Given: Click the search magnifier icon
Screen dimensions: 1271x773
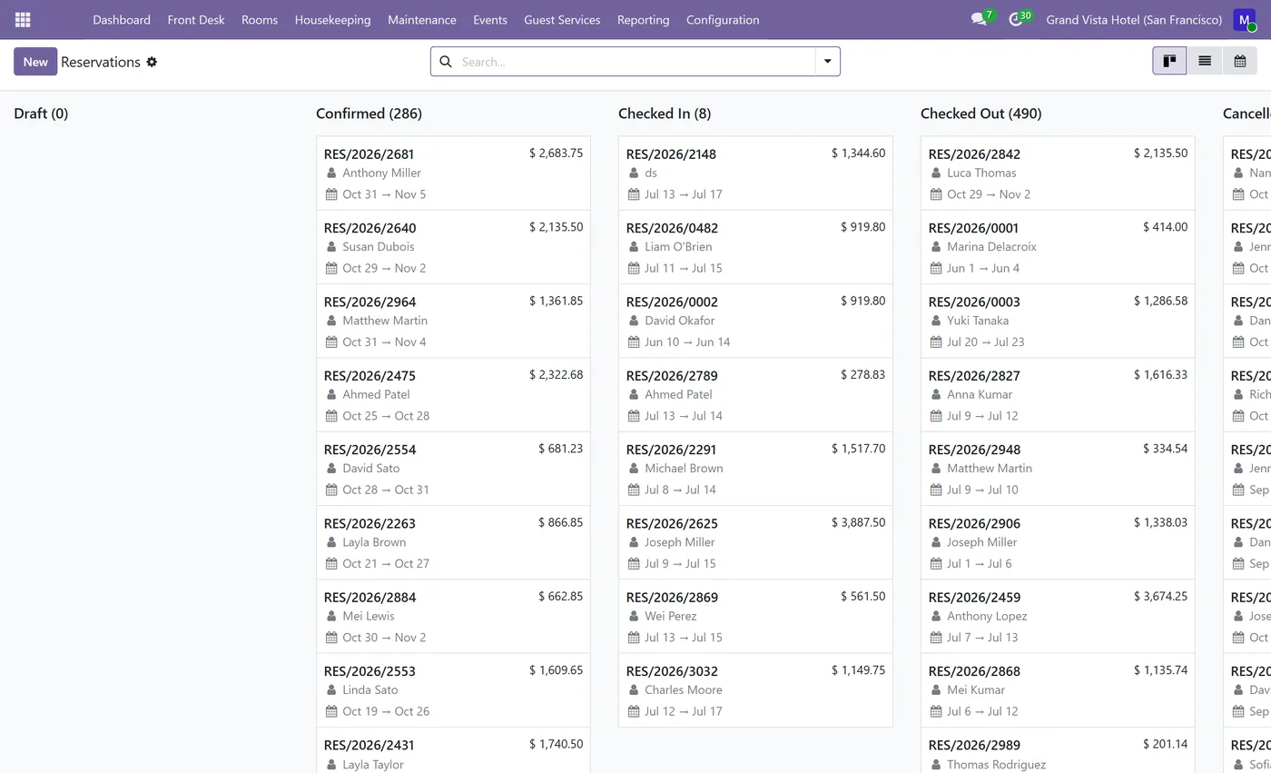Looking at the screenshot, I should [446, 62].
